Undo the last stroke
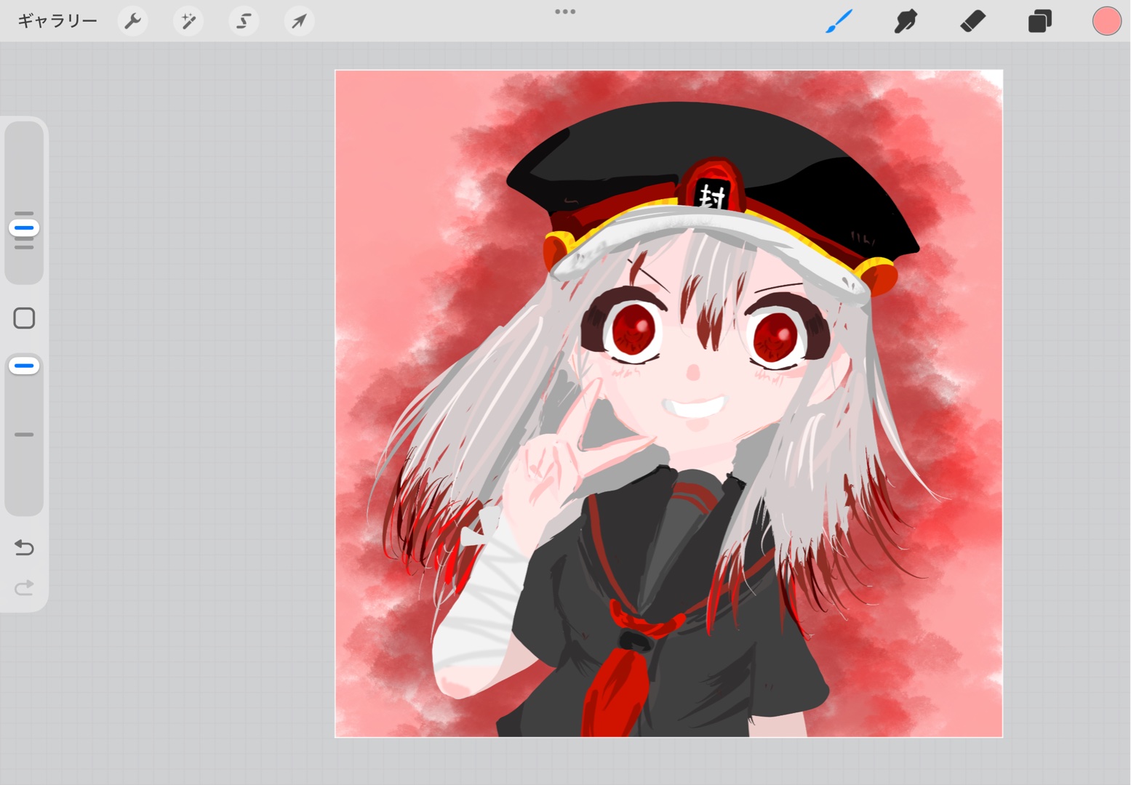The height and width of the screenshot is (785, 1131). (24, 547)
